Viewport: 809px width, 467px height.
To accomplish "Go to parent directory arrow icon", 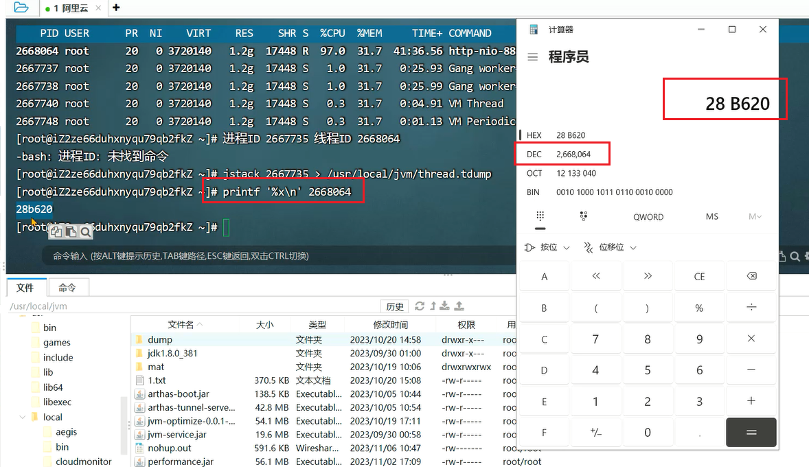I will [433, 306].
